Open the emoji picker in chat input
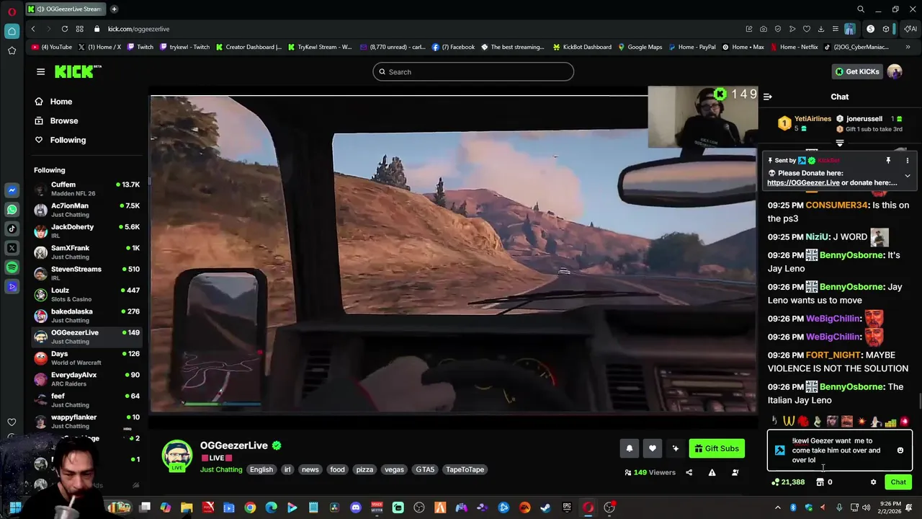Image resolution: width=922 pixels, height=519 pixels. tap(900, 451)
